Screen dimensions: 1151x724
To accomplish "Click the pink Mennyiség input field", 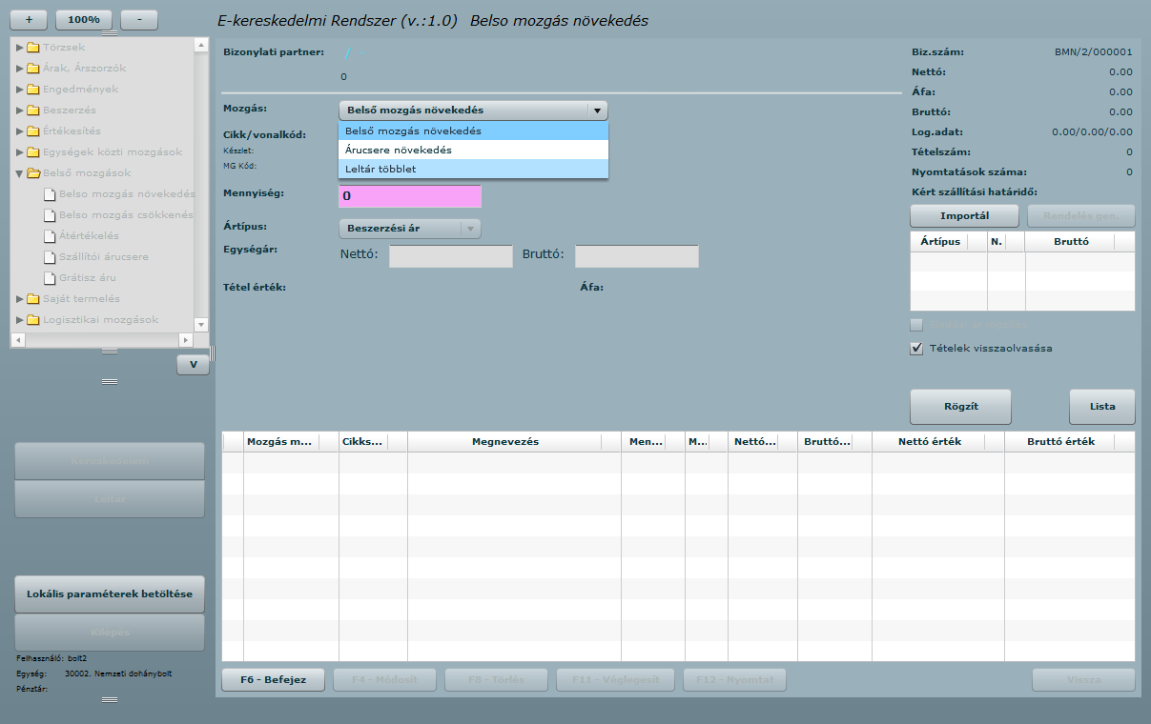I will point(410,196).
